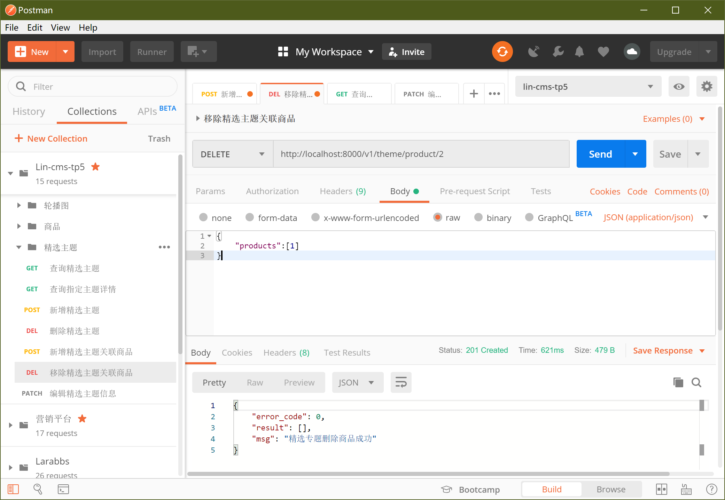This screenshot has width=725, height=500.
Task: Select the form-data radio button
Action: 250,217
